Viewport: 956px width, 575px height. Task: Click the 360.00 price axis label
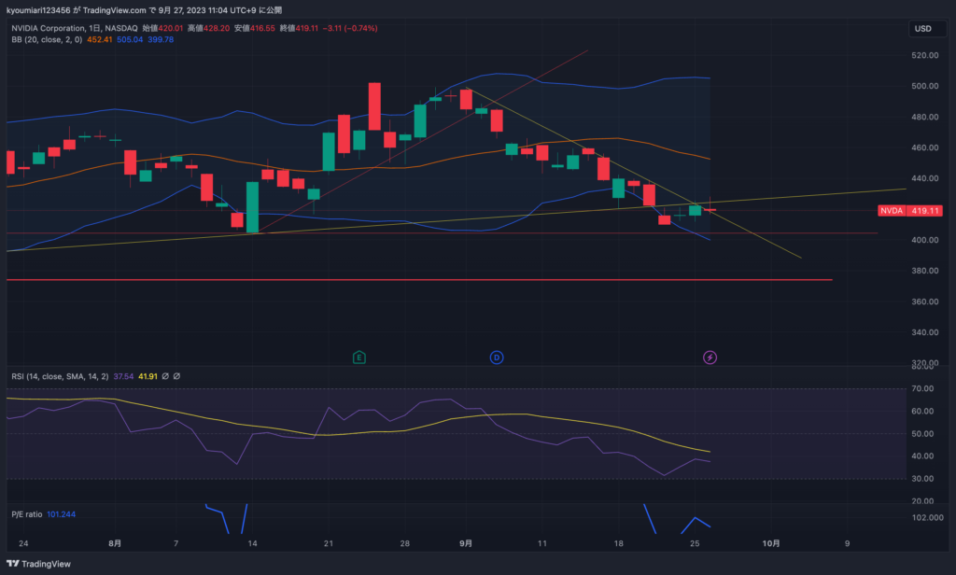925,302
